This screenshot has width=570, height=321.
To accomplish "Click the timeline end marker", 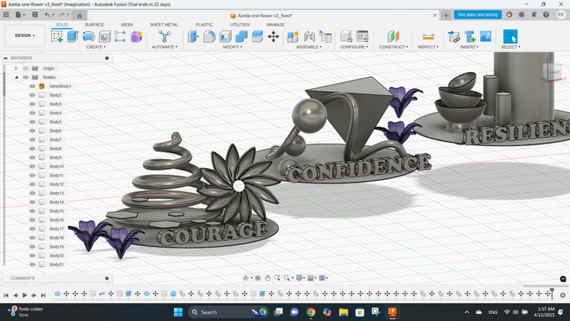I will tap(551, 293).
